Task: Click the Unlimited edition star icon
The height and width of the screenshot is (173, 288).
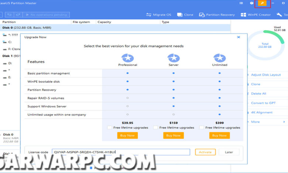Action: click(220, 58)
